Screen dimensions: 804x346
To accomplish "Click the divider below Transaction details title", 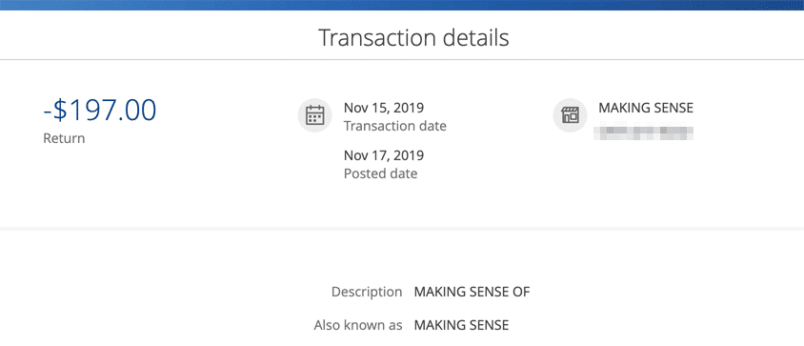I will coord(402,59).
